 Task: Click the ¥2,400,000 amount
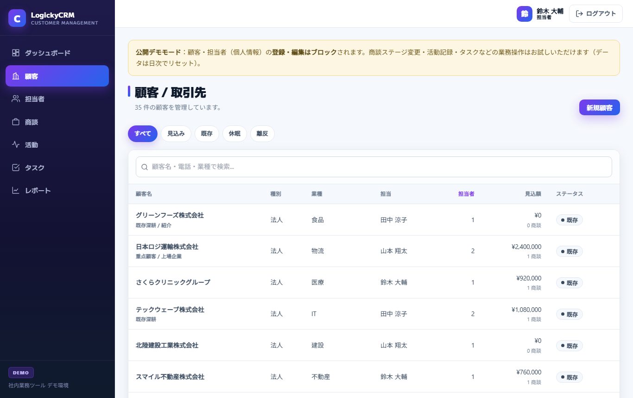[526, 247]
